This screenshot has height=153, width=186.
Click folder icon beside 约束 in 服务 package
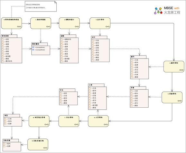[132, 75]
